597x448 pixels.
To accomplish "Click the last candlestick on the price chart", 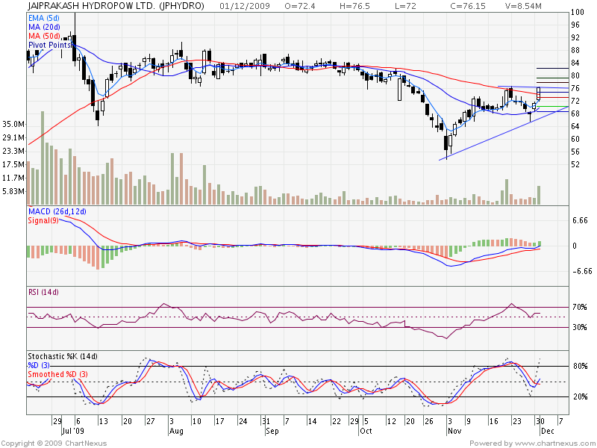I will (x=539, y=94).
